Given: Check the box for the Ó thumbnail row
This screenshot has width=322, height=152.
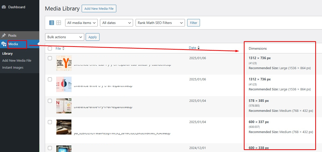Looking at the screenshot, I should [x=50, y=79].
